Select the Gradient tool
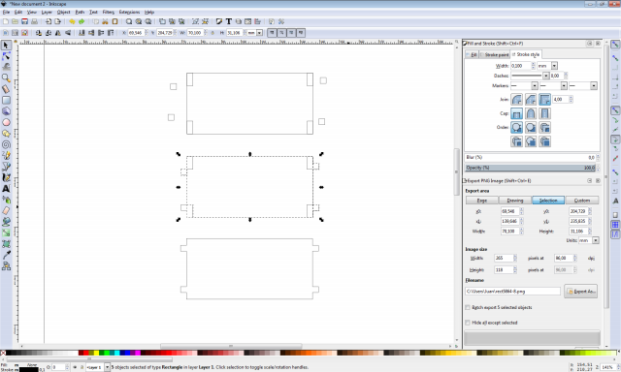This screenshot has width=621, height=372. 6,232
